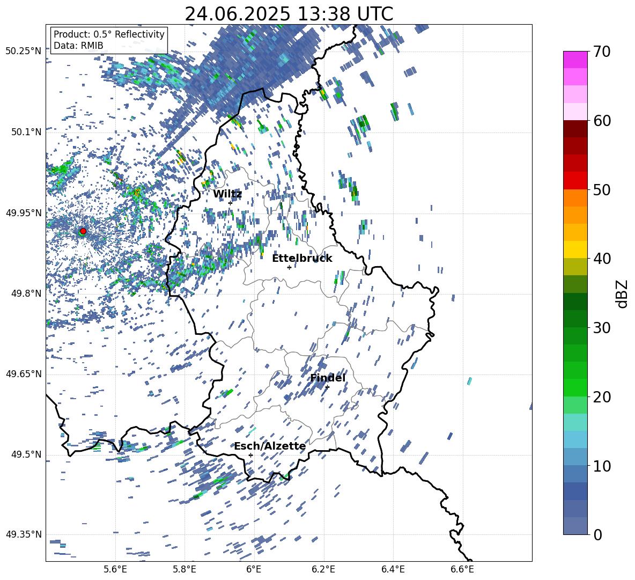The image size is (635, 580).
Task: Click the Wiltz city label
Action: (227, 194)
